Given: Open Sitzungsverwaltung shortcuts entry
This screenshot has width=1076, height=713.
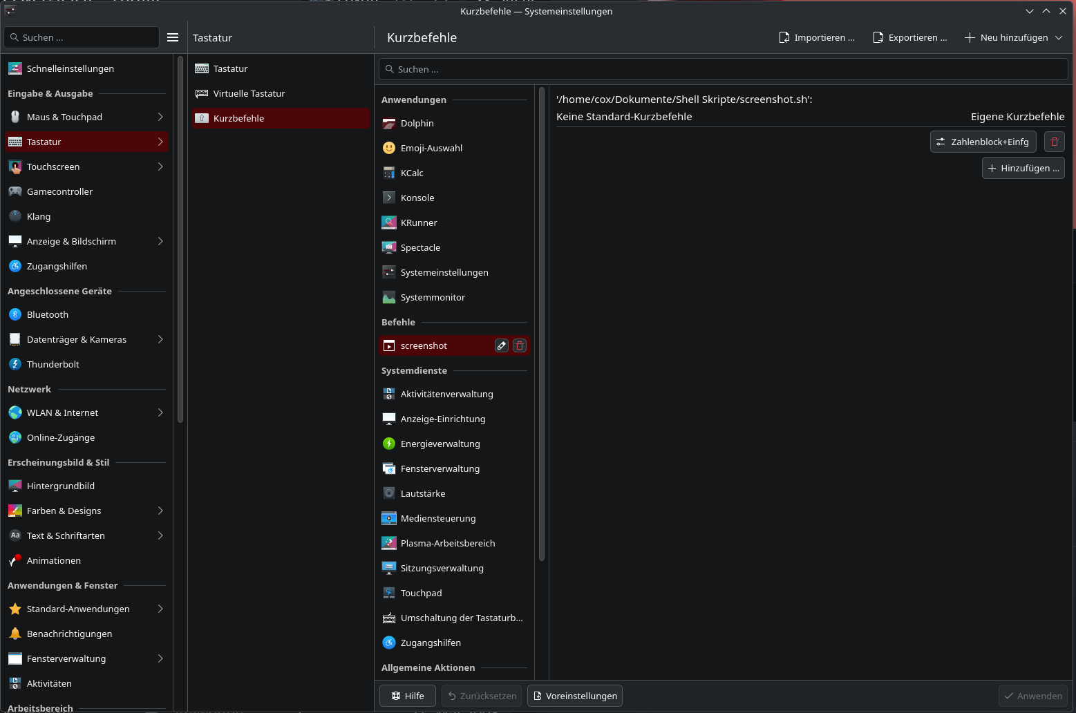Looking at the screenshot, I should [x=454, y=568].
